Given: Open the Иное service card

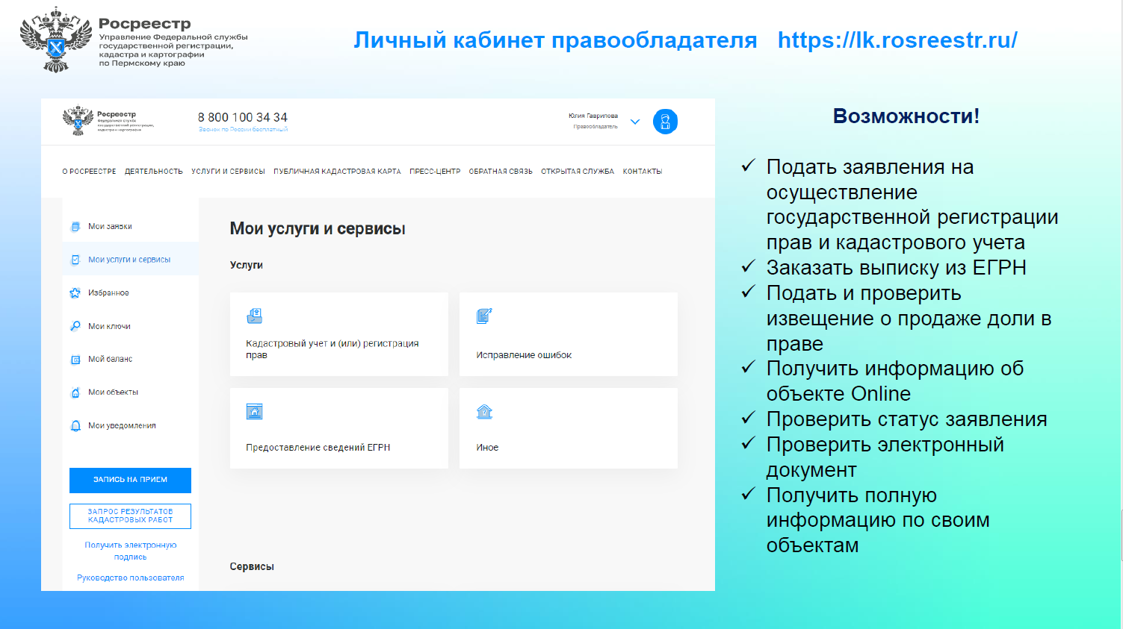Looking at the screenshot, I should 569,428.
